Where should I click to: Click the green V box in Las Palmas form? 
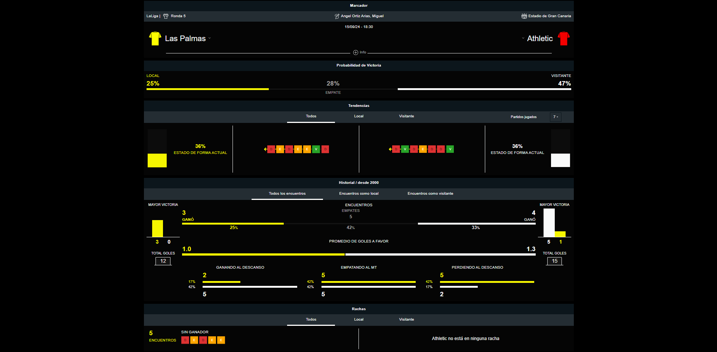[316, 149]
